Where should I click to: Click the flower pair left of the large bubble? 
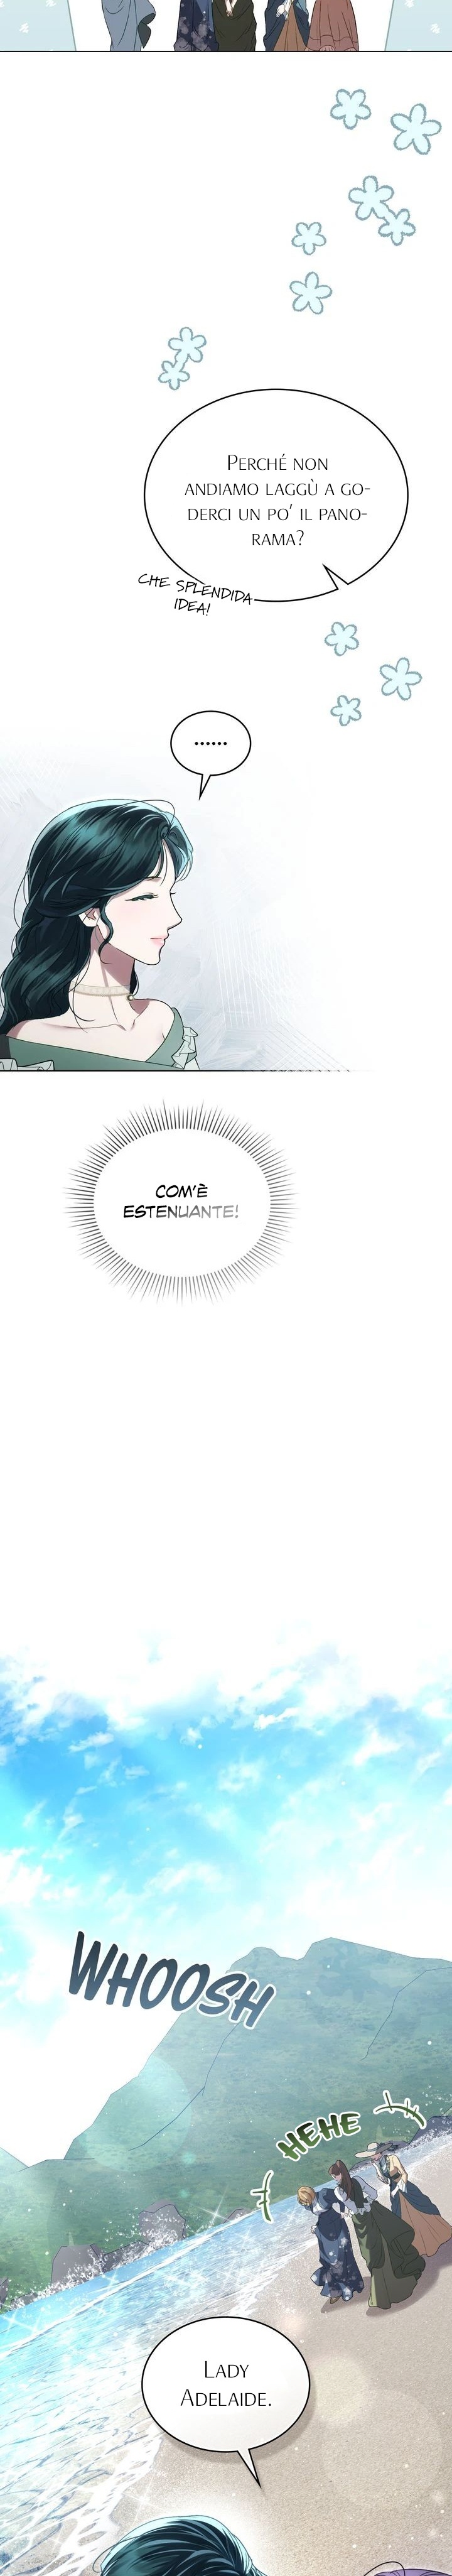point(181,358)
